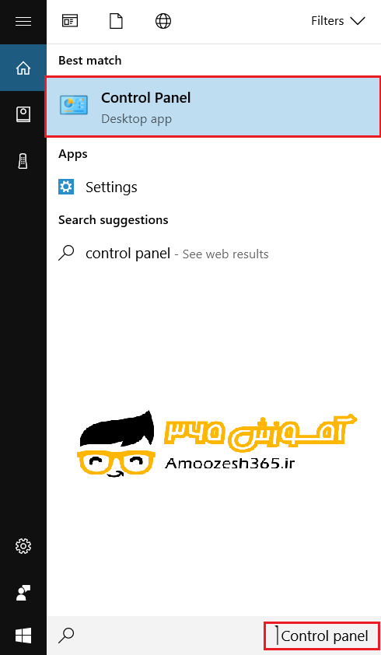Filter results by Web globe icon
This screenshot has width=381, height=655.
163,21
